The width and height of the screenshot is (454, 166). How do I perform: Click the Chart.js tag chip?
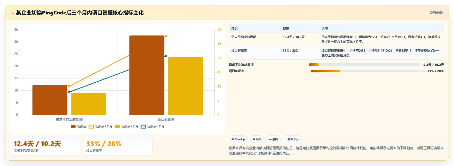click(x=238, y=139)
